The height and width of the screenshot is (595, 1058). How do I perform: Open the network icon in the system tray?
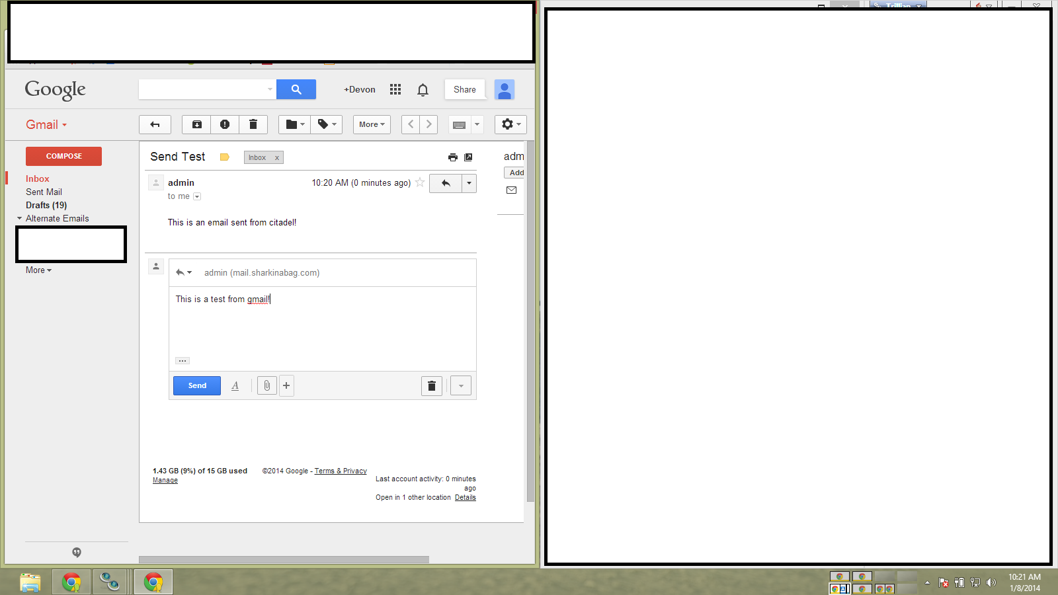[x=975, y=582]
